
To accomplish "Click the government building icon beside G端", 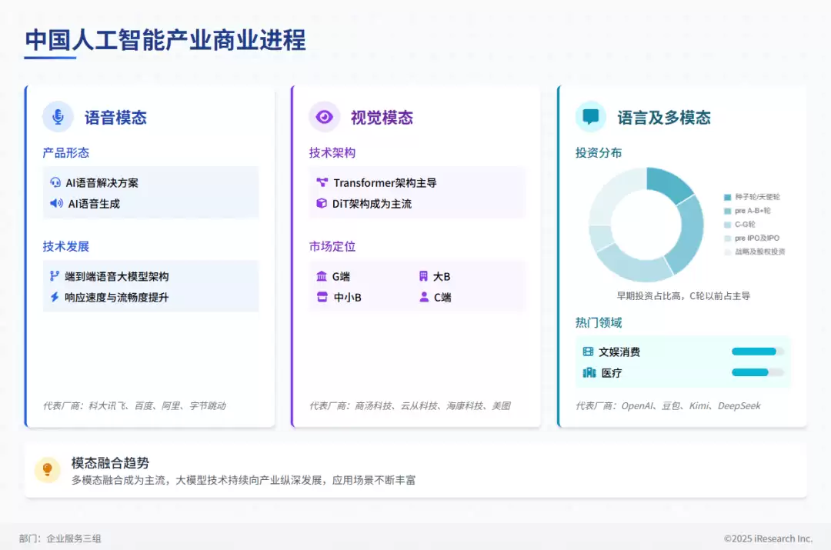I will (321, 276).
